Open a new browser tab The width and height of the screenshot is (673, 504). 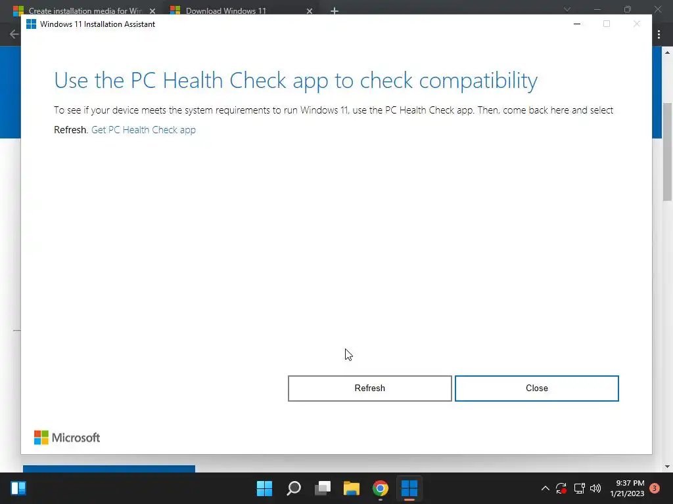pyautogui.click(x=335, y=10)
